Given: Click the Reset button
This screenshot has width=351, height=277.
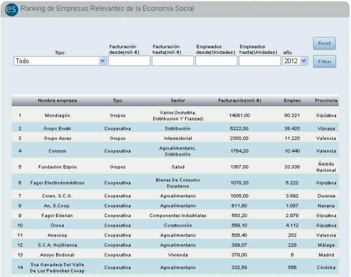Looking at the screenshot, I should point(324,43).
